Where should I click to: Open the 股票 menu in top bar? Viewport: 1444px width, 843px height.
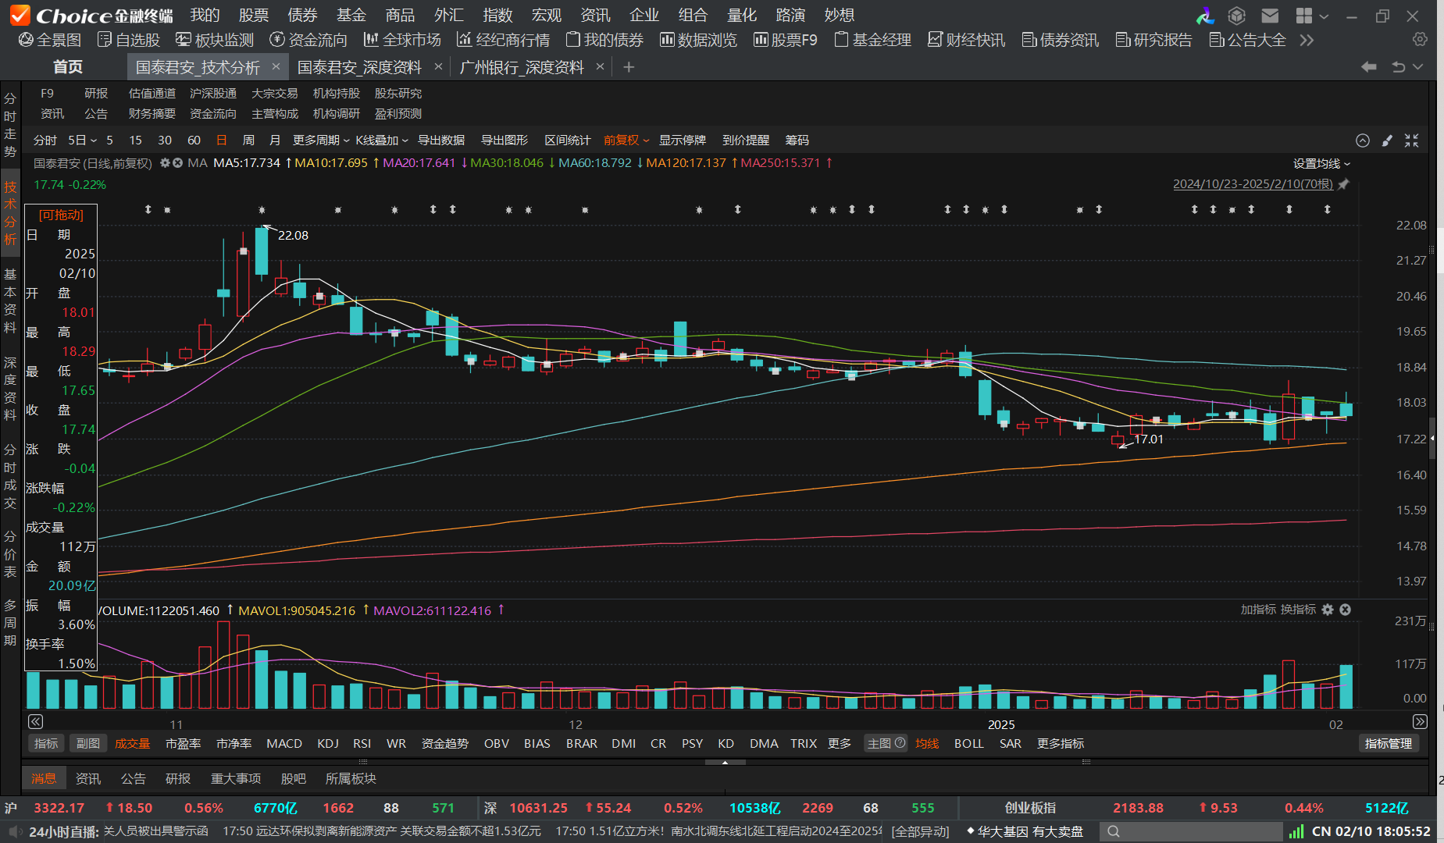[253, 16]
